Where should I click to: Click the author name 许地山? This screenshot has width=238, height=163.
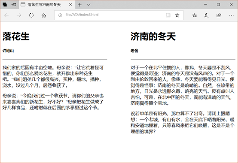coord(8,51)
